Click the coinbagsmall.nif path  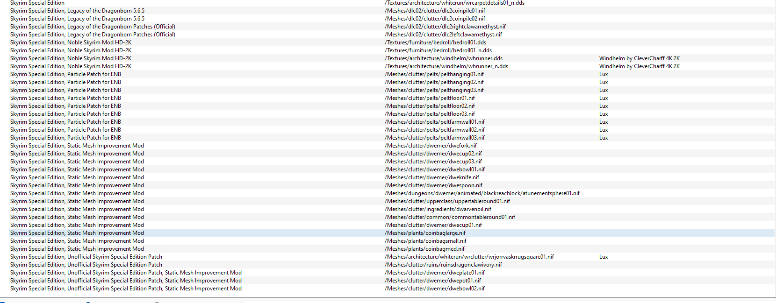click(425, 241)
